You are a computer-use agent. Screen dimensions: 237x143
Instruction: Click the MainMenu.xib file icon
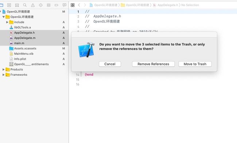tap(11, 54)
